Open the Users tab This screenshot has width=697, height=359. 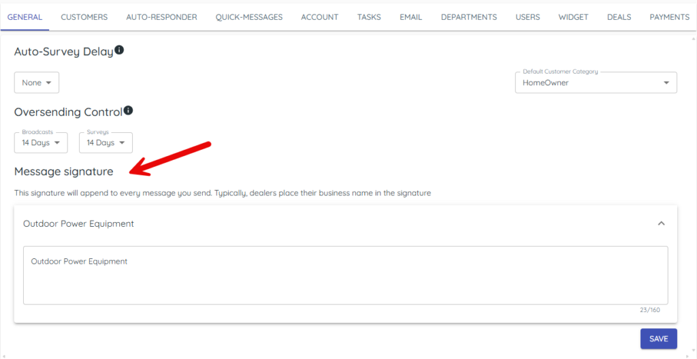528,17
